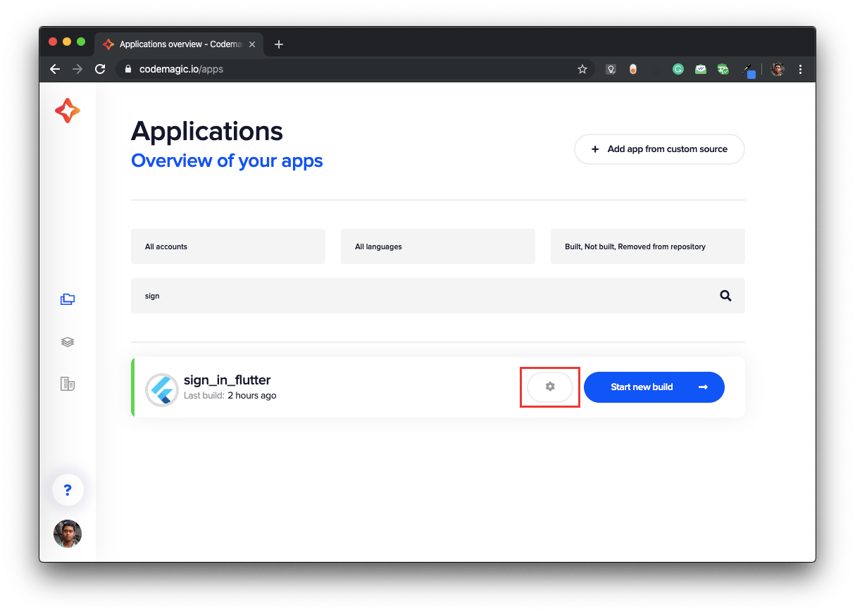Select the Flutter logo next to sign_in_flutter
Image resolution: width=855 pixels, height=614 pixels.
pos(162,389)
